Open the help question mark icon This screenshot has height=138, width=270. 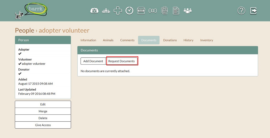[x=241, y=11]
